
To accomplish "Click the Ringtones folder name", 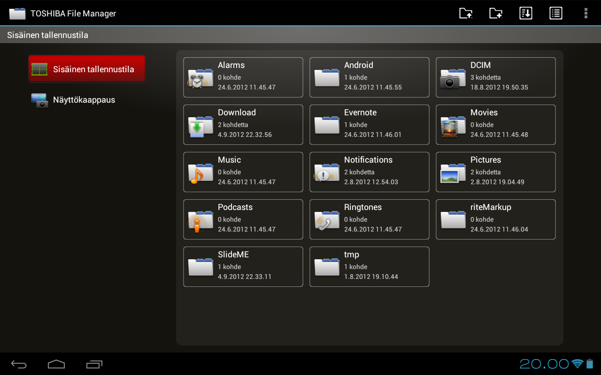I will click(363, 207).
